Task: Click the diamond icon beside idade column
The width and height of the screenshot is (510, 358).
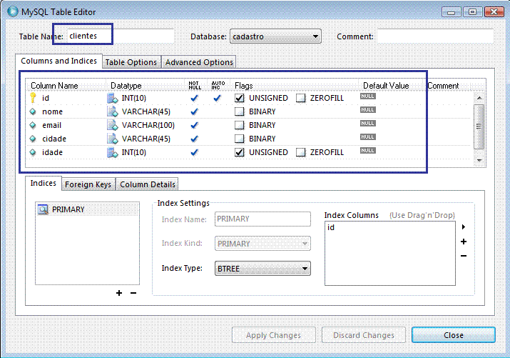Action: coord(33,152)
